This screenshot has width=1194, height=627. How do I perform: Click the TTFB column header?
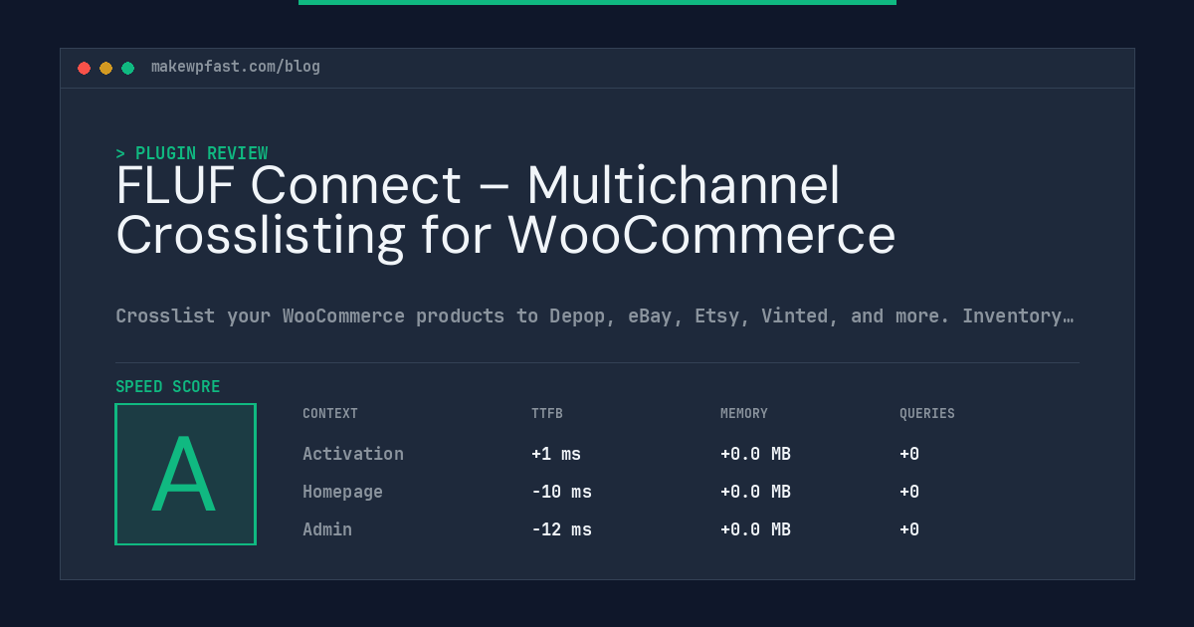pos(547,414)
